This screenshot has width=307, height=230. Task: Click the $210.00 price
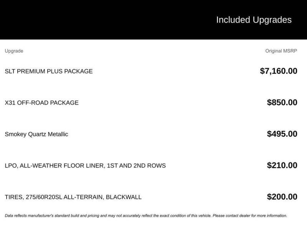(282, 165)
